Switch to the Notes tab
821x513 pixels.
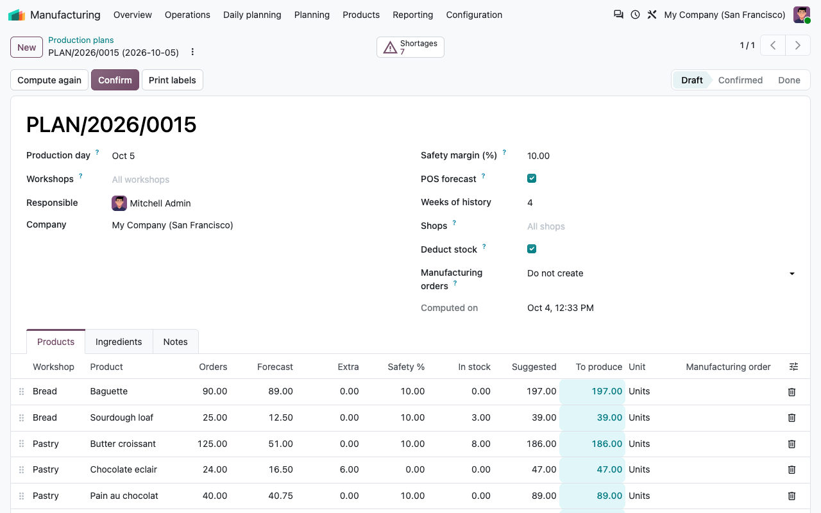coord(176,342)
